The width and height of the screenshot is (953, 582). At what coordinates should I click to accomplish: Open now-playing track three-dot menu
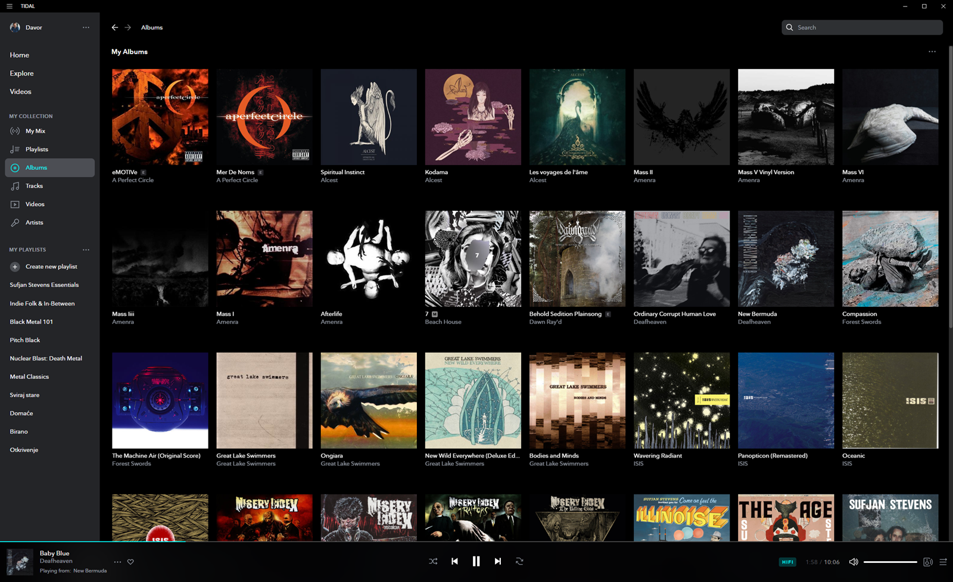pyautogui.click(x=117, y=562)
